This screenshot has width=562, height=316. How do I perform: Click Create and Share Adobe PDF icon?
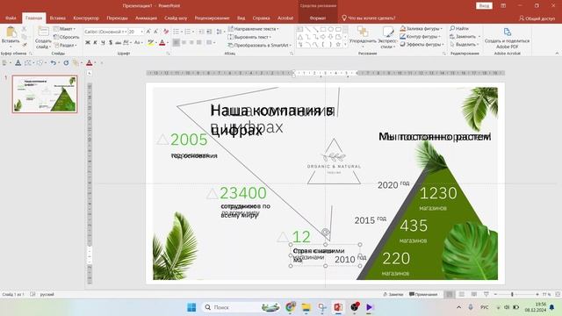coord(508,32)
